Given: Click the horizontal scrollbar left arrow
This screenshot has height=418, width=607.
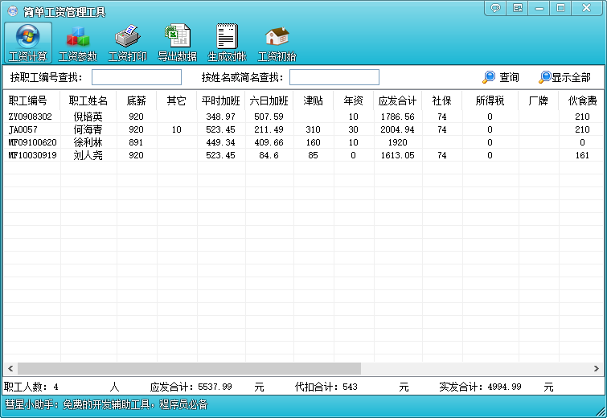Looking at the screenshot, I should (x=10, y=368).
